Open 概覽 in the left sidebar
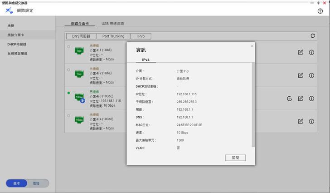 point(11,26)
